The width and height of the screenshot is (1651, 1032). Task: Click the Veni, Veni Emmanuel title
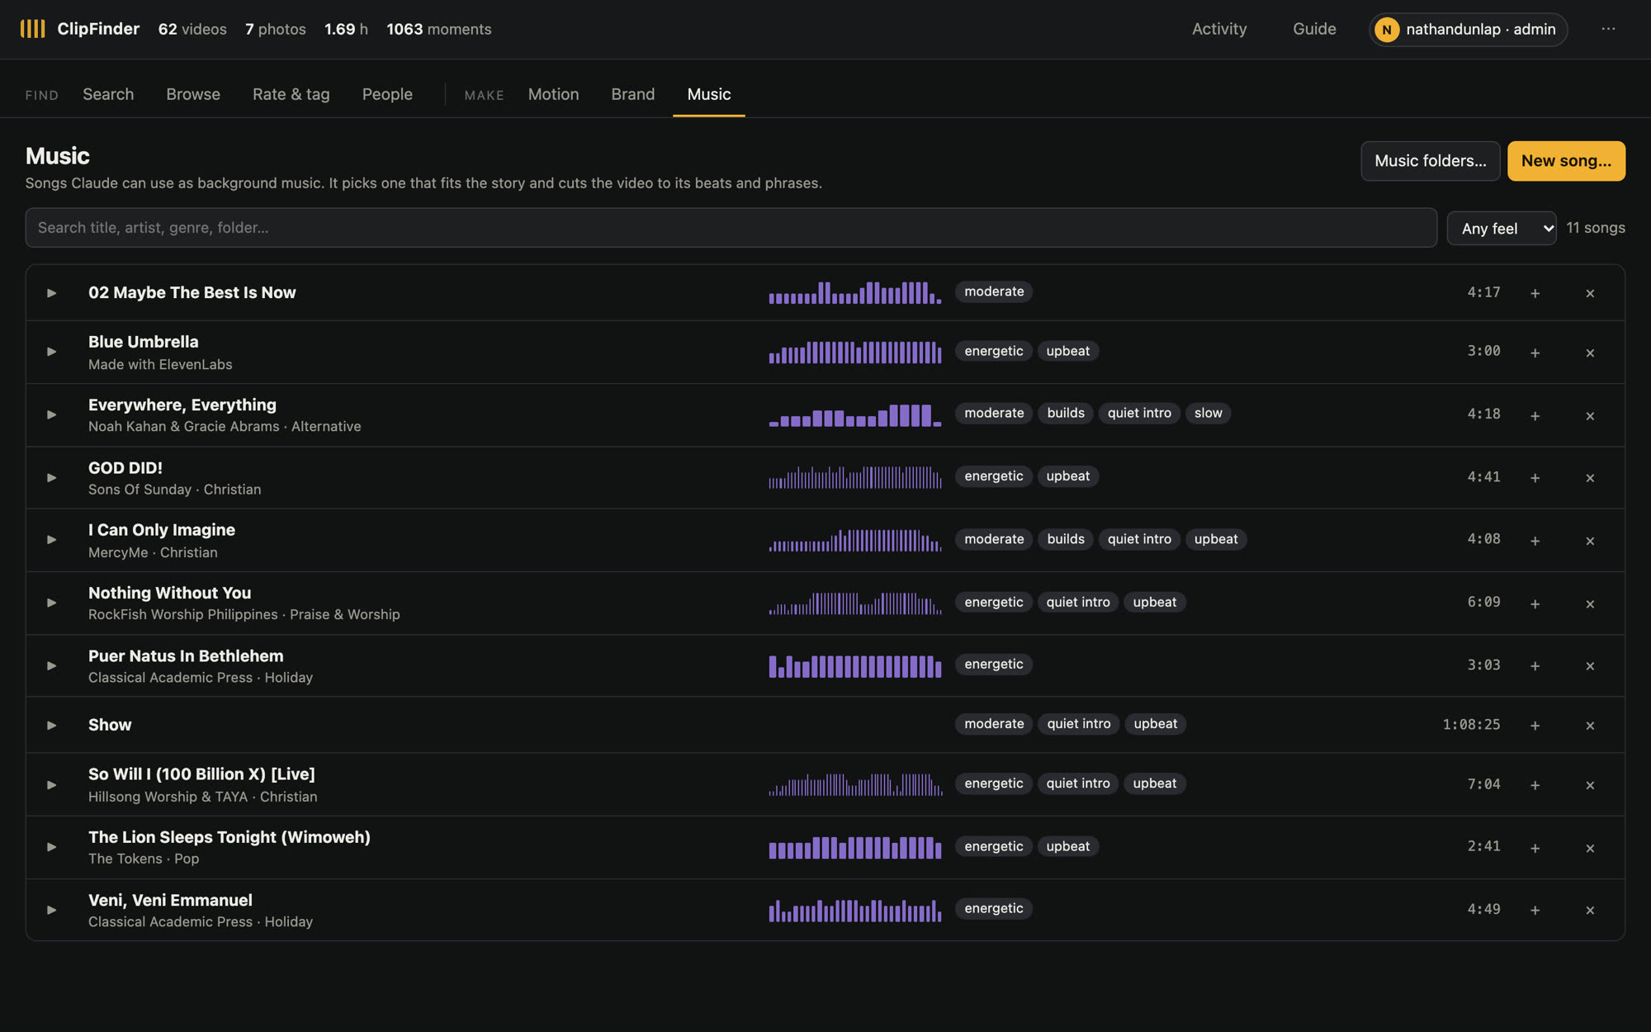170,900
